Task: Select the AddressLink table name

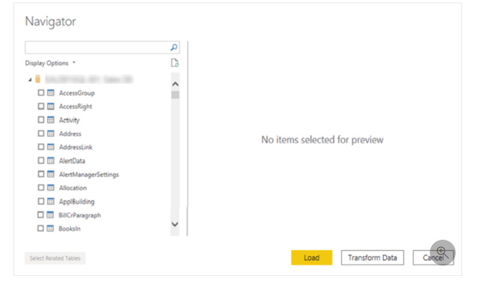Action: (76, 147)
